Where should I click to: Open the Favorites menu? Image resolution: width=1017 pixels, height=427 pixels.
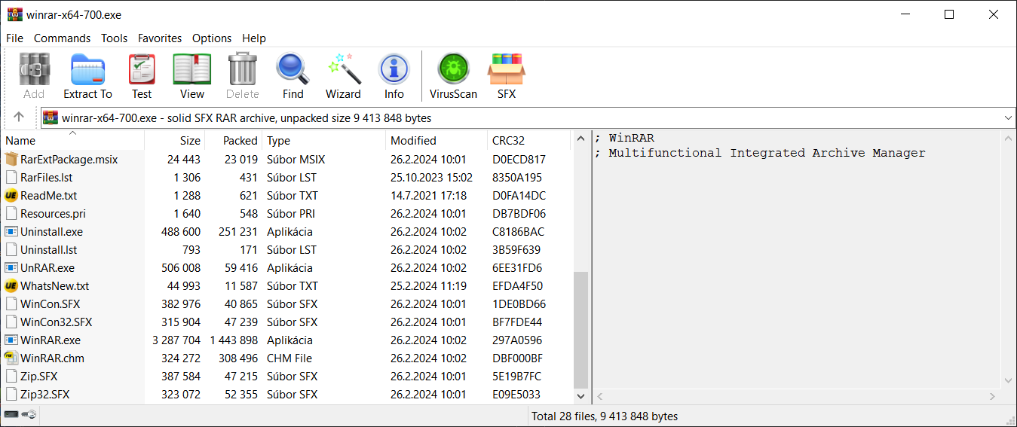(159, 38)
